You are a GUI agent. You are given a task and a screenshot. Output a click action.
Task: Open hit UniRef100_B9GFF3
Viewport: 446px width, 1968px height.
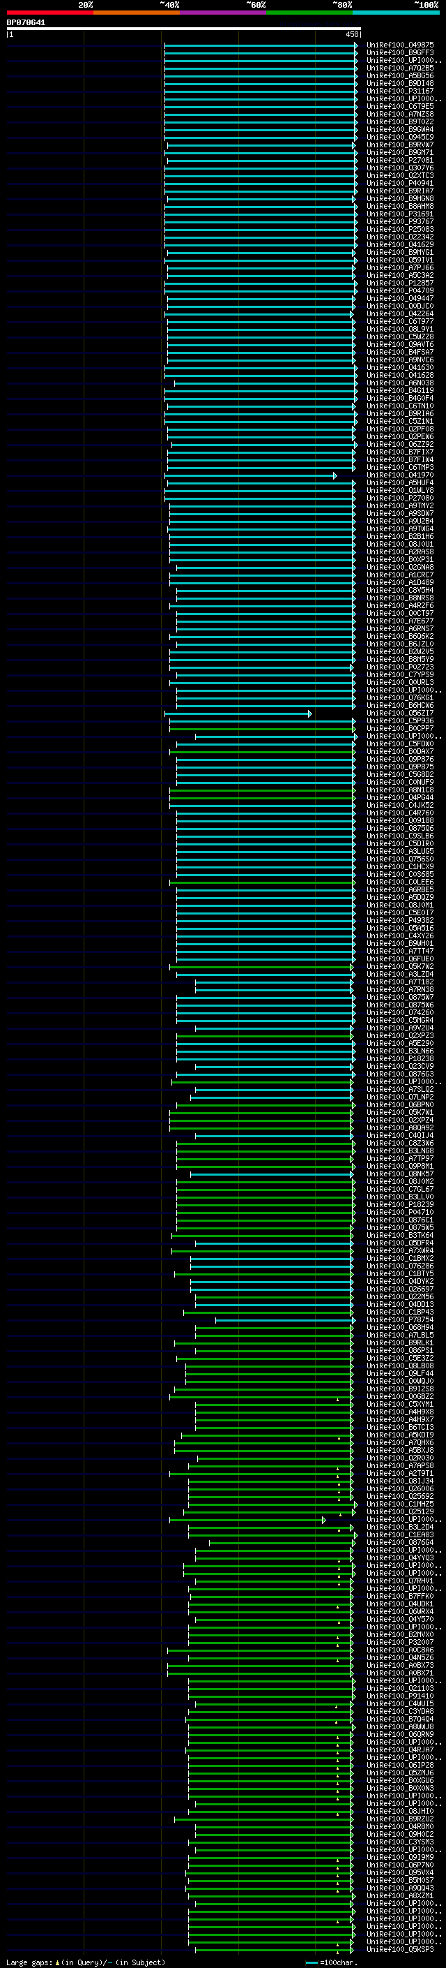(x=400, y=53)
